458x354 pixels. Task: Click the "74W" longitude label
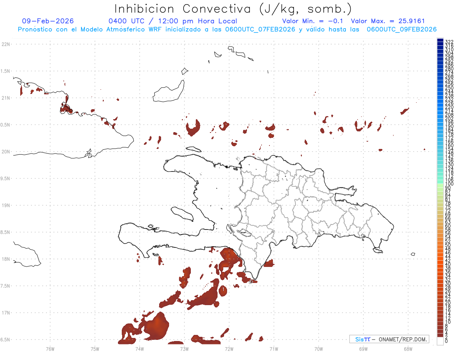pyautogui.click(x=139, y=349)
